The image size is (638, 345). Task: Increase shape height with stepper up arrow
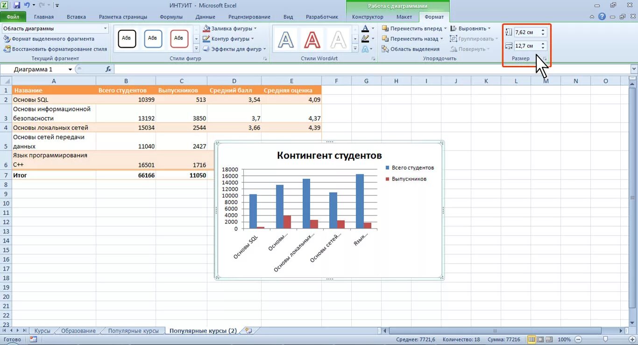point(543,30)
